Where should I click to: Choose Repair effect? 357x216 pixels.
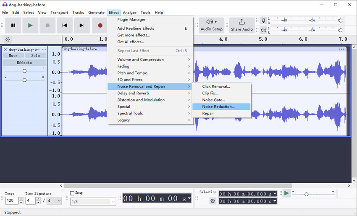pos(221,113)
